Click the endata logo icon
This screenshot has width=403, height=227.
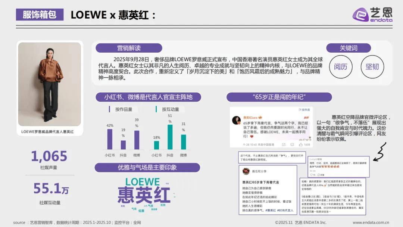click(360, 15)
